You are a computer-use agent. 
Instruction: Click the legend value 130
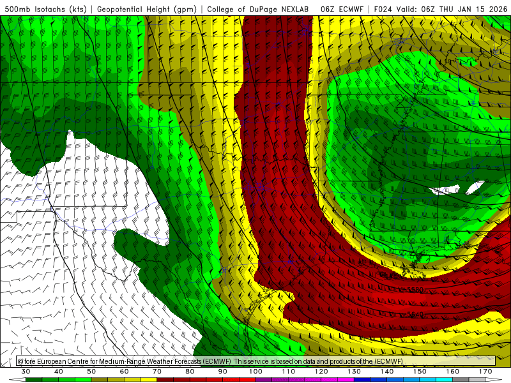[355, 372]
